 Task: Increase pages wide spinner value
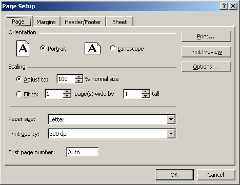(x=67, y=92)
